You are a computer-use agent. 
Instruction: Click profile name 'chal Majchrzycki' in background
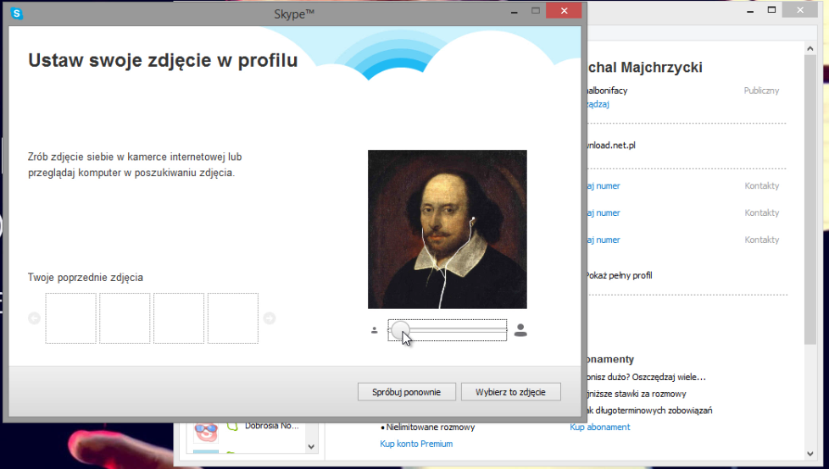(645, 68)
